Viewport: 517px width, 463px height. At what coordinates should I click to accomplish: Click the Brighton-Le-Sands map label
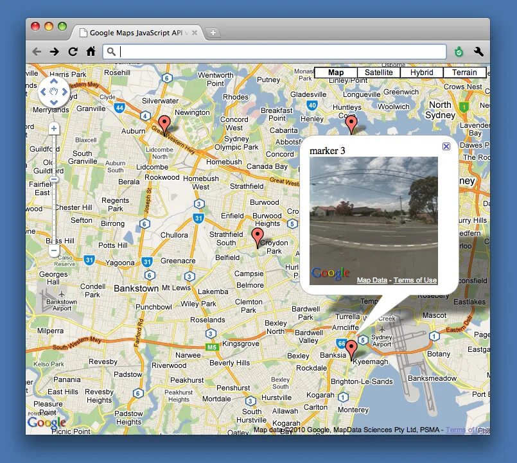point(362,381)
